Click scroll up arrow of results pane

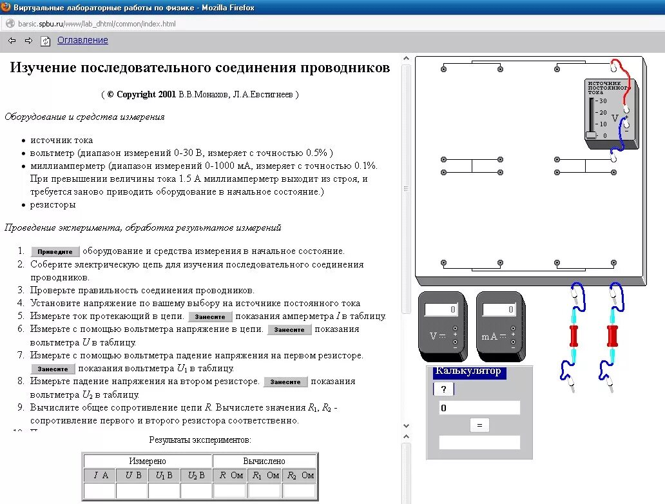[x=406, y=436]
